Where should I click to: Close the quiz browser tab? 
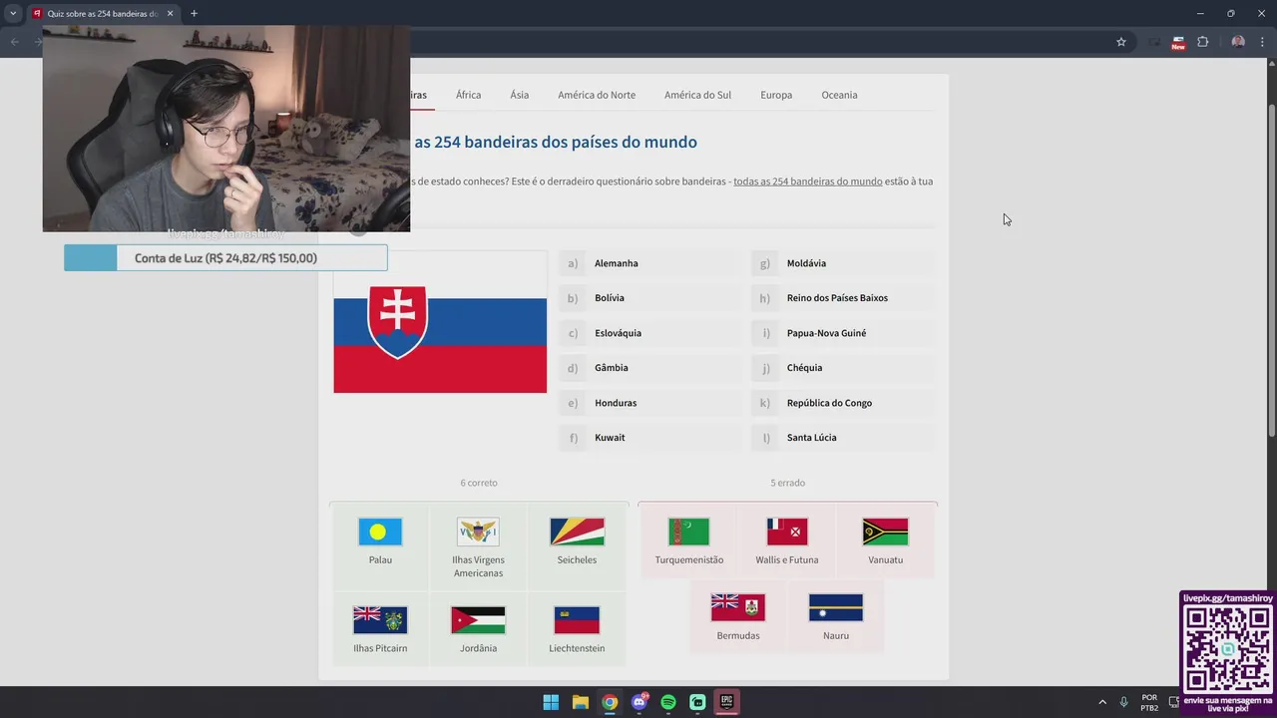(x=170, y=13)
